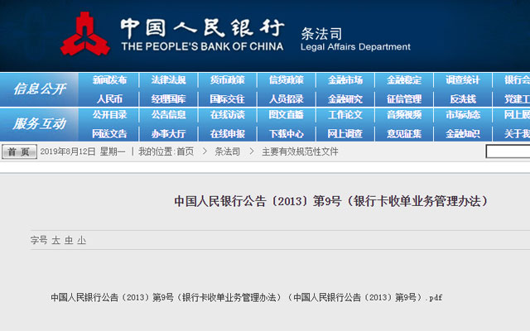The height and width of the screenshot is (331, 530).
Task: Open the 第9号 announcement PDF attachment
Action: tap(247, 298)
